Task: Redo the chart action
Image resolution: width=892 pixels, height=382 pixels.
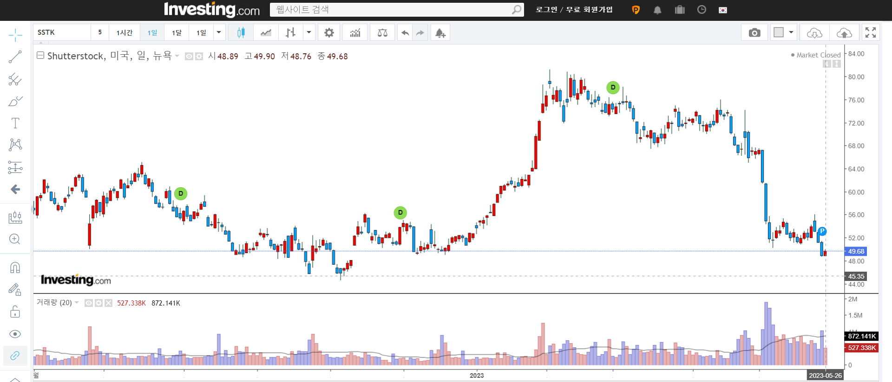Action: tap(420, 32)
